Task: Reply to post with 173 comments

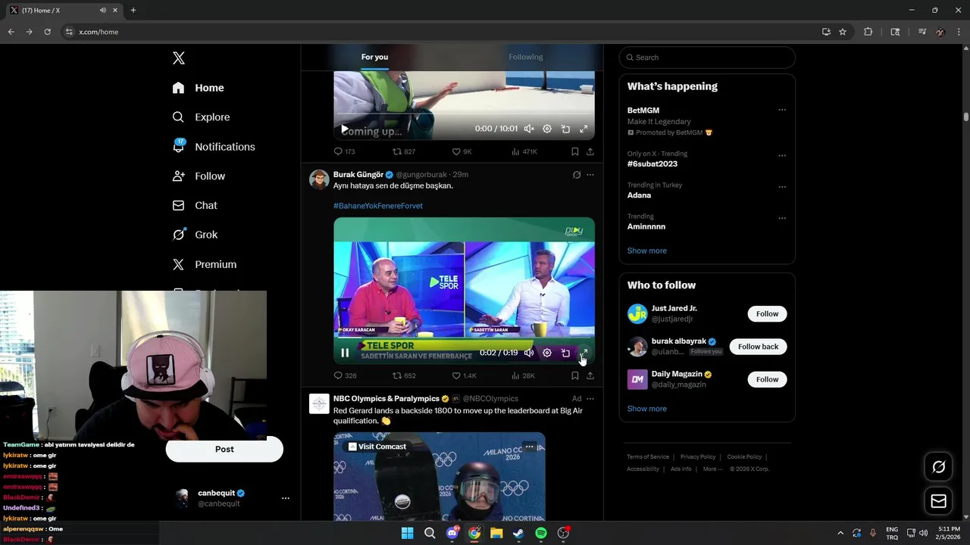Action: [344, 151]
